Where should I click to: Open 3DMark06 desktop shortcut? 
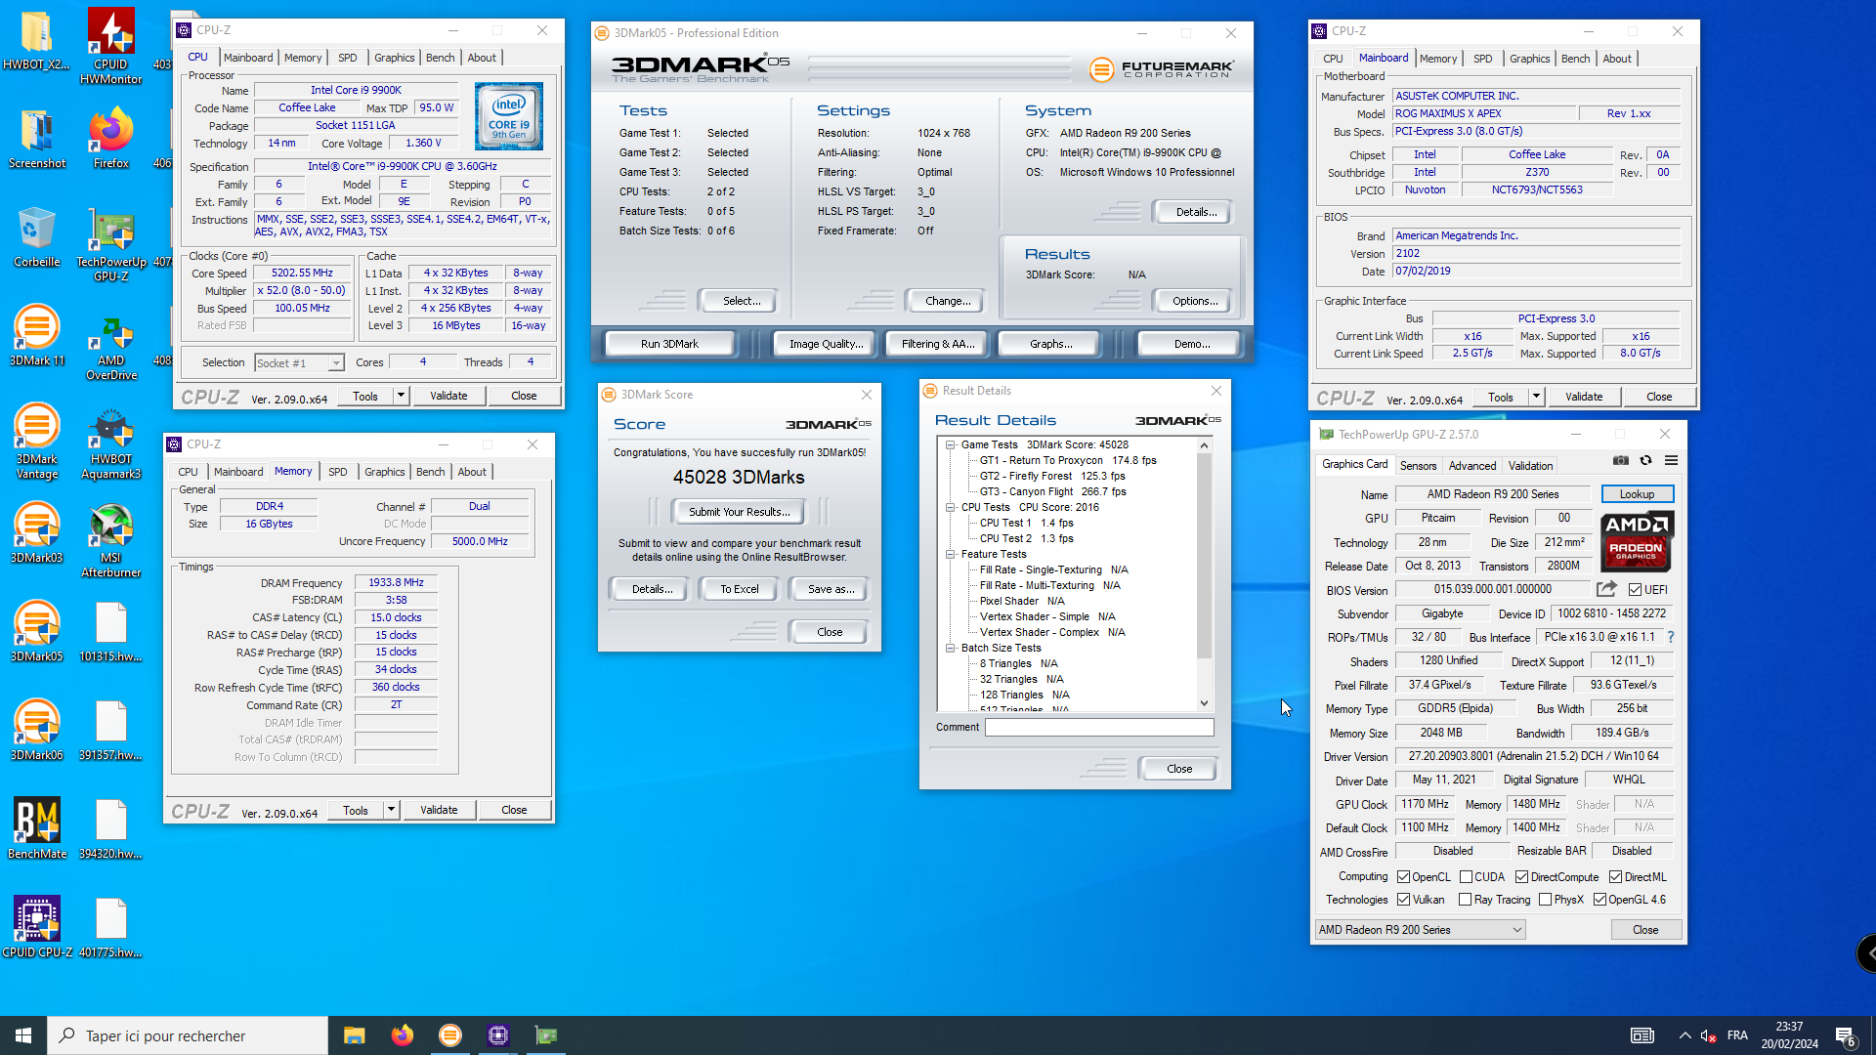click(37, 731)
